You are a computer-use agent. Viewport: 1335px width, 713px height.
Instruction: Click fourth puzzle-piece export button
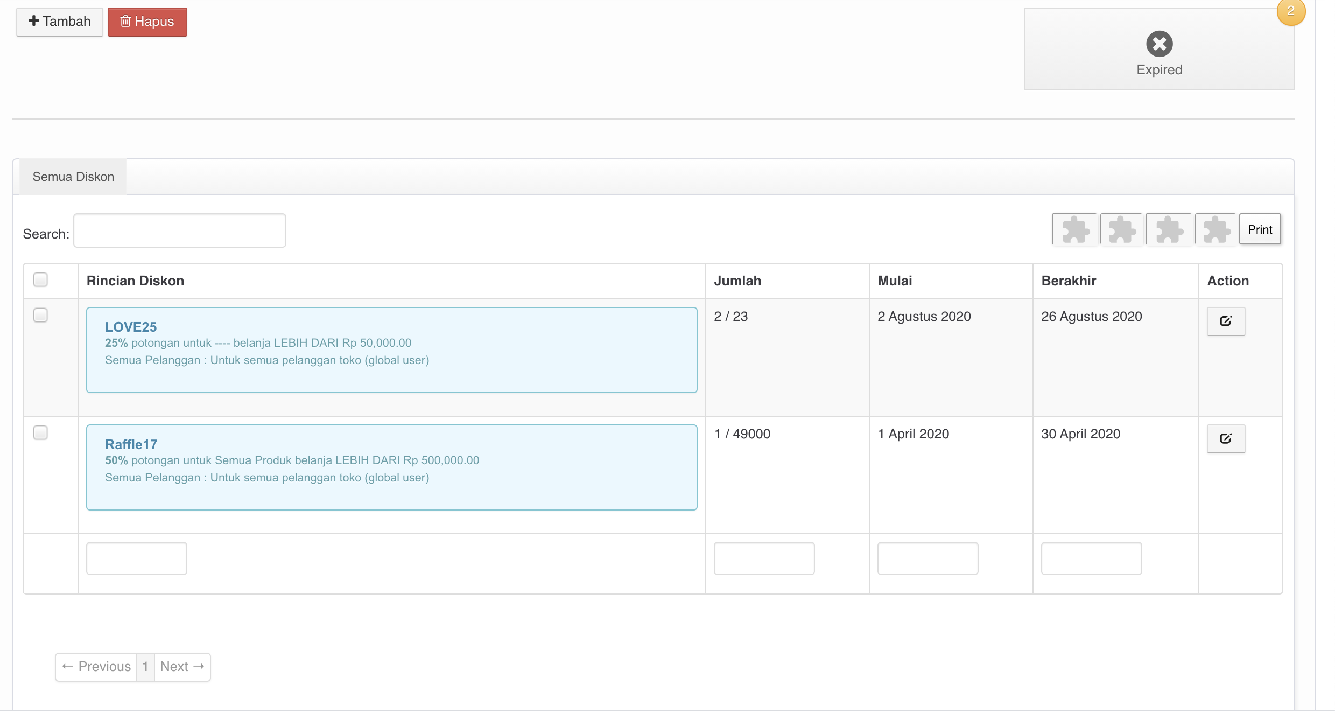click(1216, 230)
